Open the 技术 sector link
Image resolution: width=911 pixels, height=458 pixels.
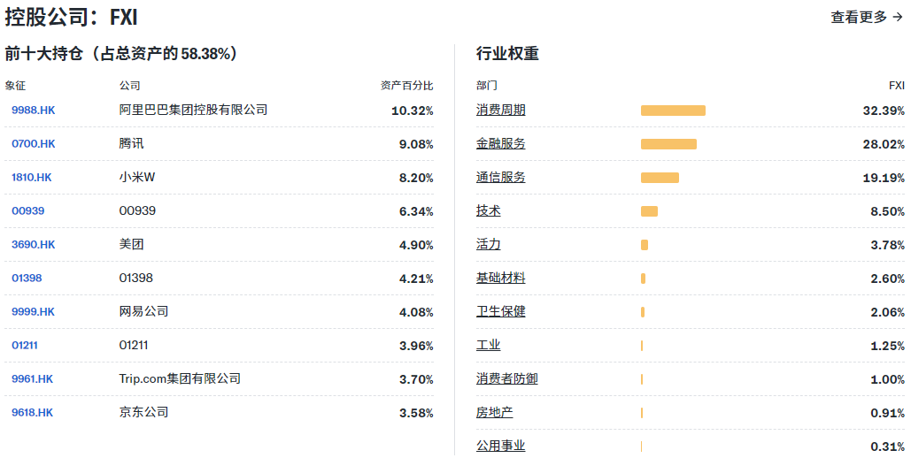coord(488,211)
